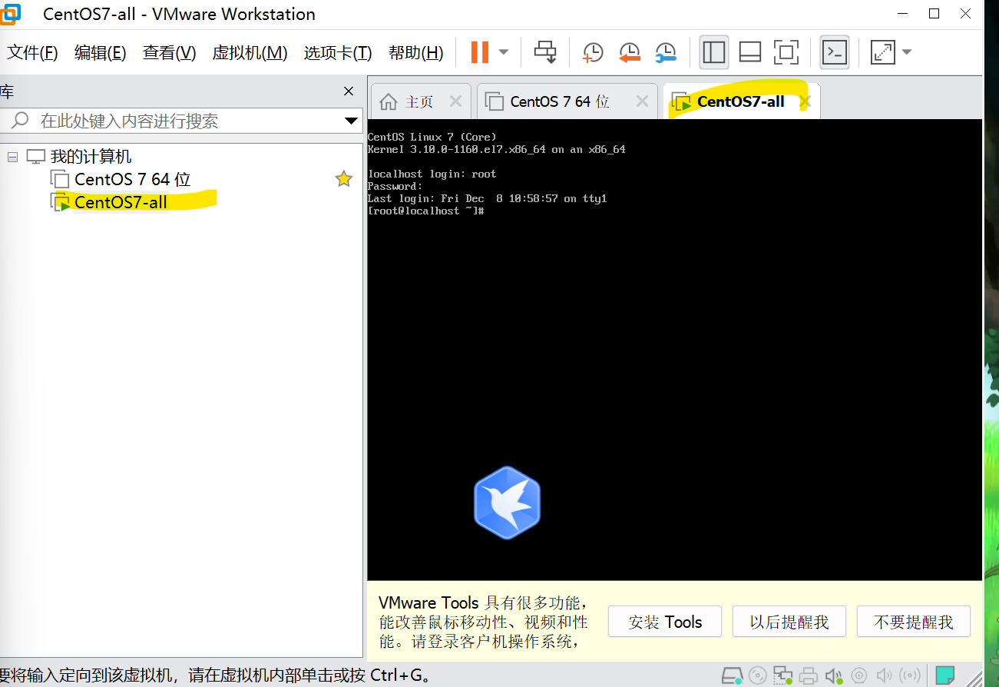This screenshot has height=687, width=999.
Task: Open the 虚拟机(M) menu
Action: point(250,52)
